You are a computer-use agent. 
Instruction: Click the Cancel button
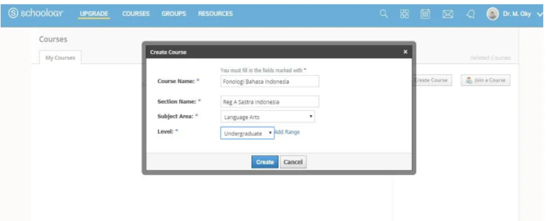tap(293, 162)
